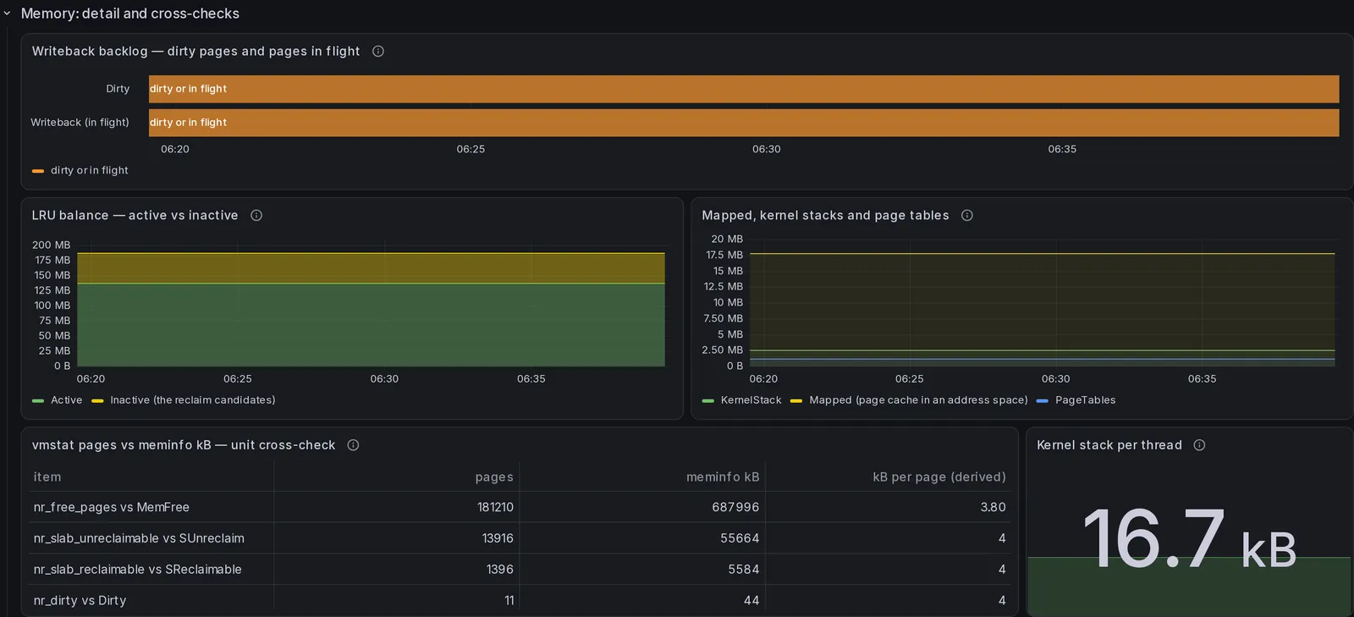1354x617 pixels.
Task: Click derived value 3.80
Action: [993, 507]
